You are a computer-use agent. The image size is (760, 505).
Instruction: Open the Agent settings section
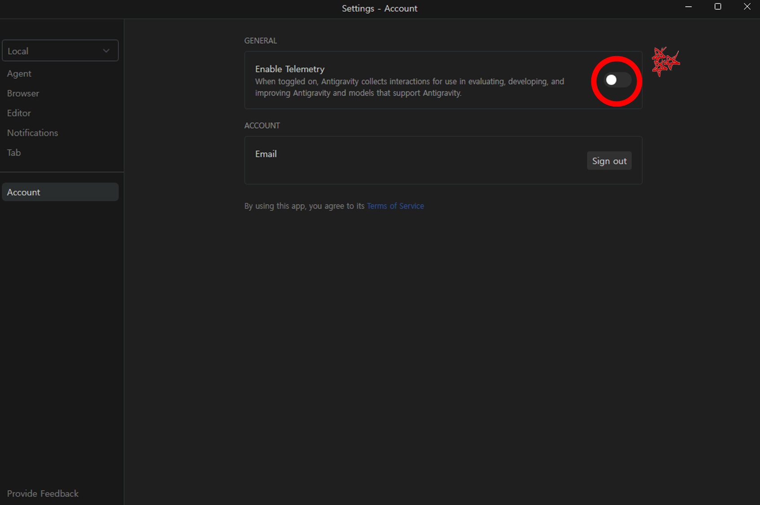(19, 74)
